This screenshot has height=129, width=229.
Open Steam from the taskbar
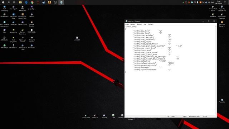tap(44, 3)
